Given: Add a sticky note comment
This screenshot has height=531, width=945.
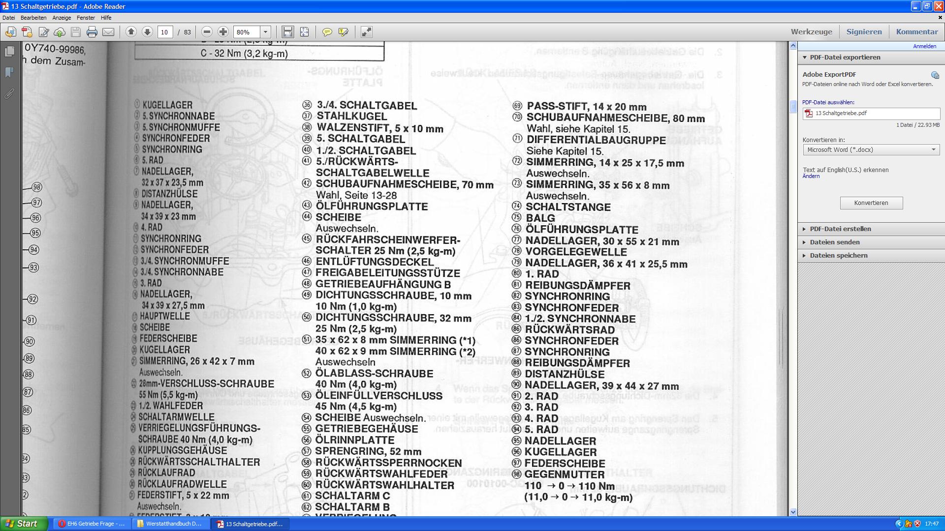Looking at the screenshot, I should (327, 32).
